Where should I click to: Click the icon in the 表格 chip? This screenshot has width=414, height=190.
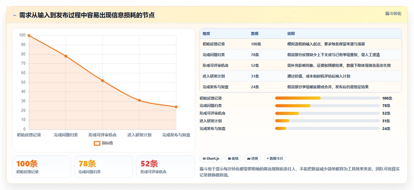tap(229, 159)
